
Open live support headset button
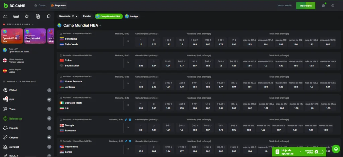(x=335, y=149)
